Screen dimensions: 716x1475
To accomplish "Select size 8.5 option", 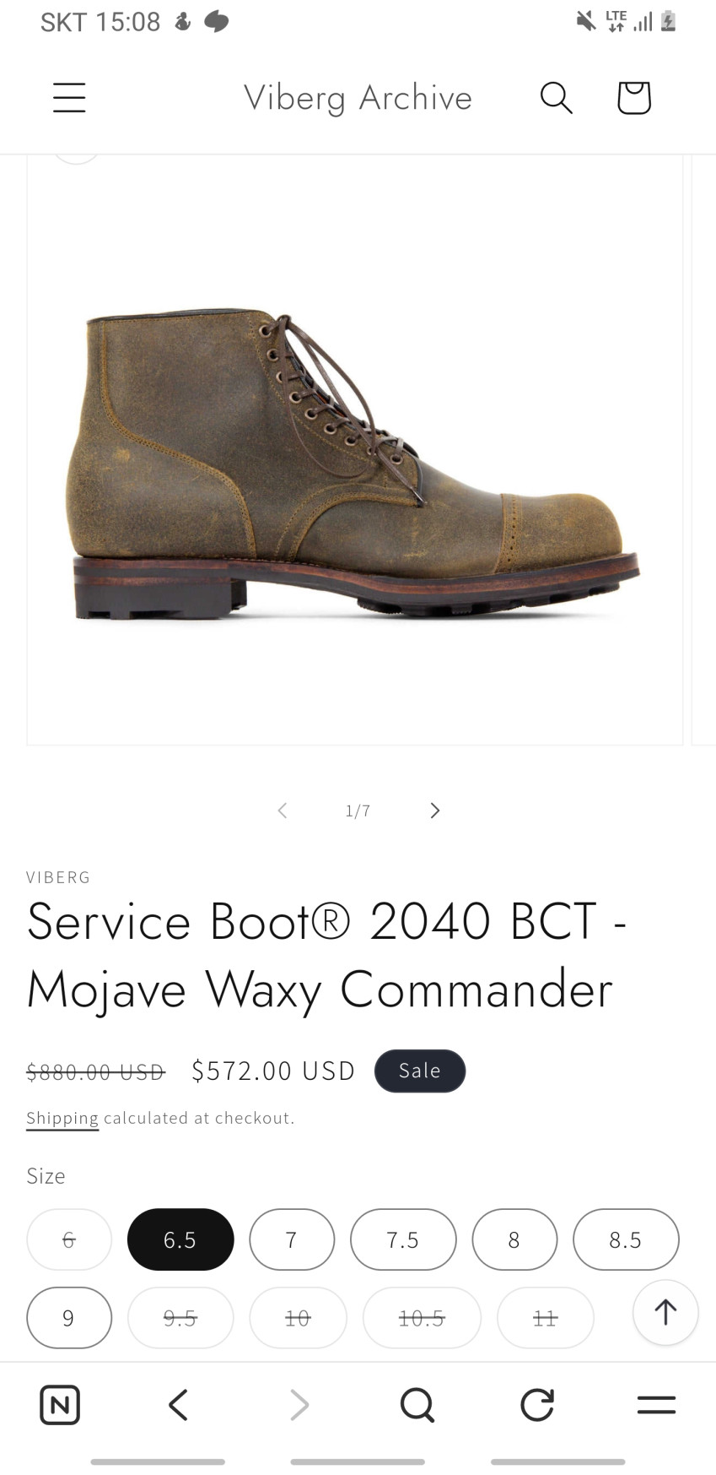I will (x=626, y=1239).
